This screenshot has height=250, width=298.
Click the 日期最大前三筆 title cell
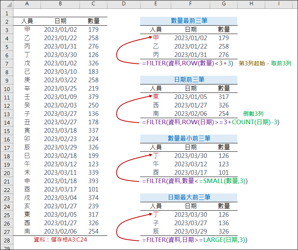pos(189,197)
